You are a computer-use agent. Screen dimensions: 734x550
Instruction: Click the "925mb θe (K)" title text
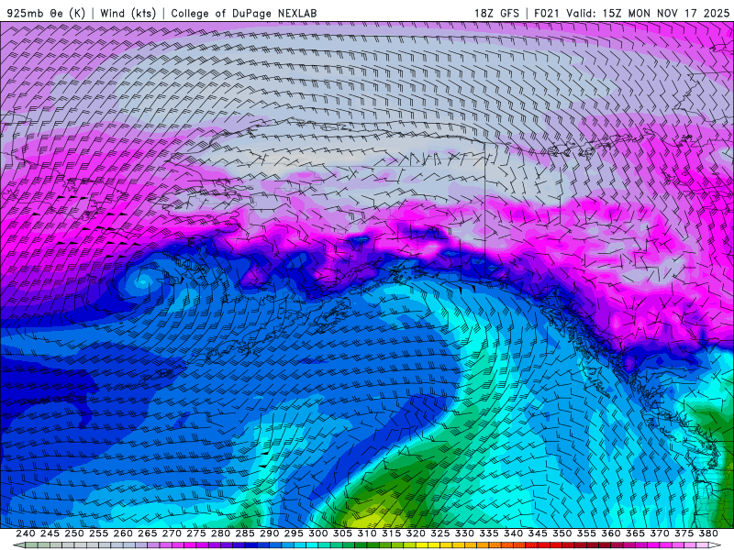46,13
